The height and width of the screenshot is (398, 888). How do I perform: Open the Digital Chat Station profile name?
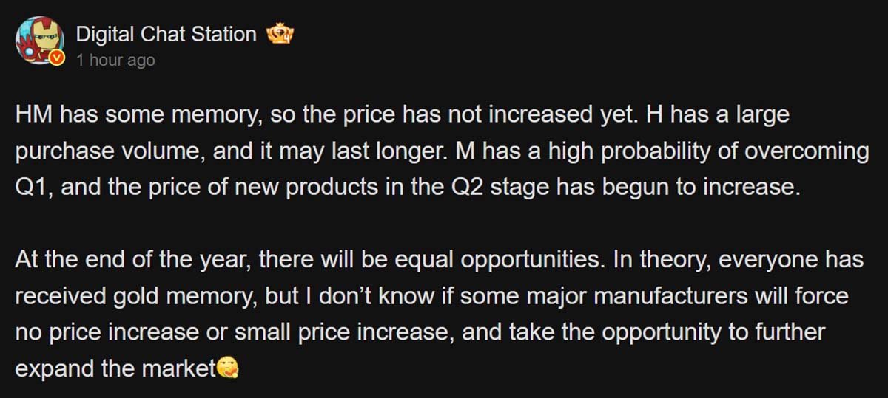[x=166, y=34]
